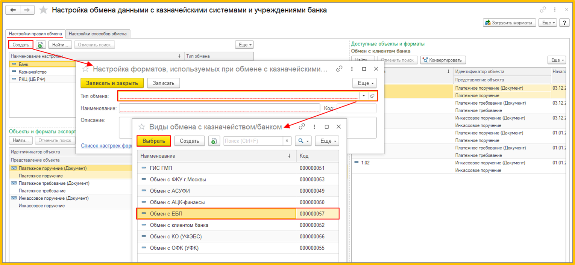Favorite the Настройка форматов dialog with star

pyautogui.click(x=86, y=69)
